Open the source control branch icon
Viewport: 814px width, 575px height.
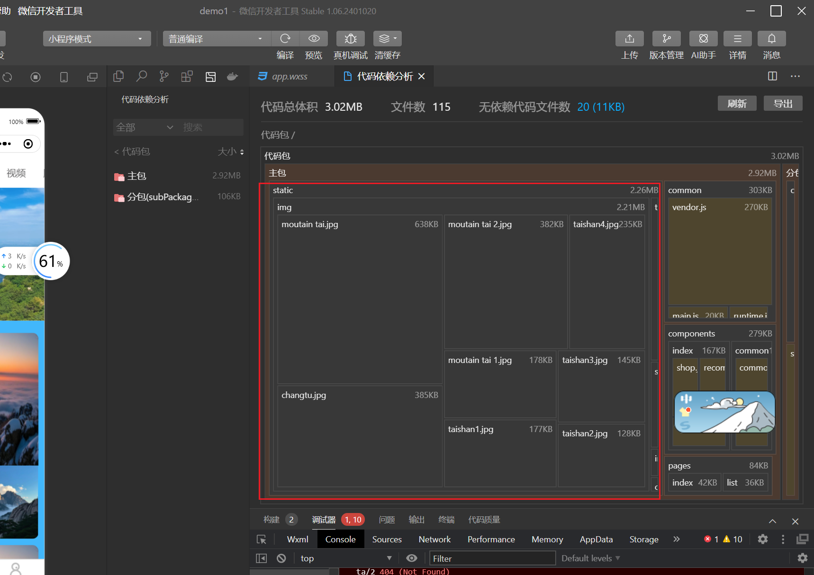pyautogui.click(x=164, y=76)
